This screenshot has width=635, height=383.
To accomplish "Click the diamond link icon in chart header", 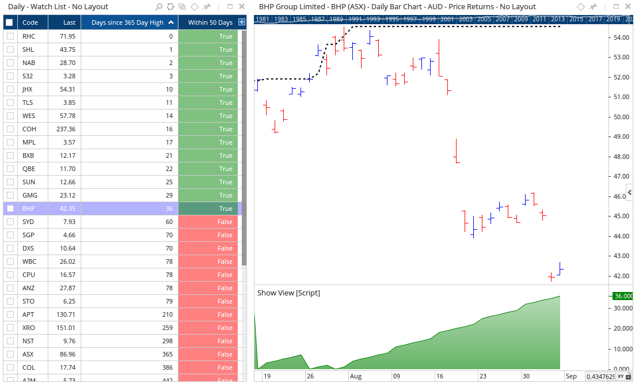I will point(581,6).
